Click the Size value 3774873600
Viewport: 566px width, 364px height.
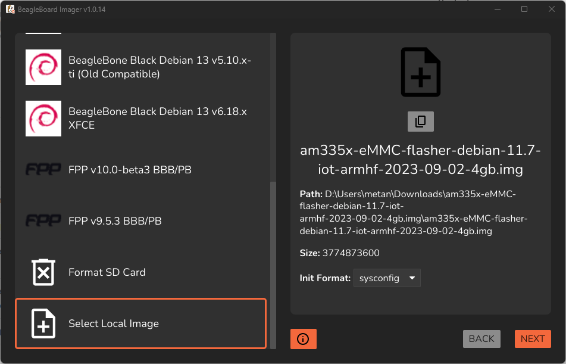pos(351,253)
